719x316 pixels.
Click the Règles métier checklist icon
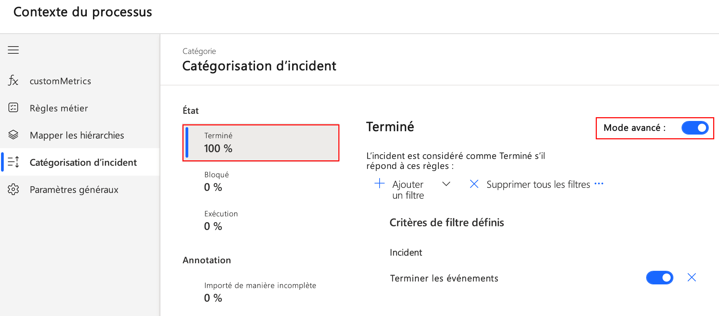point(13,108)
